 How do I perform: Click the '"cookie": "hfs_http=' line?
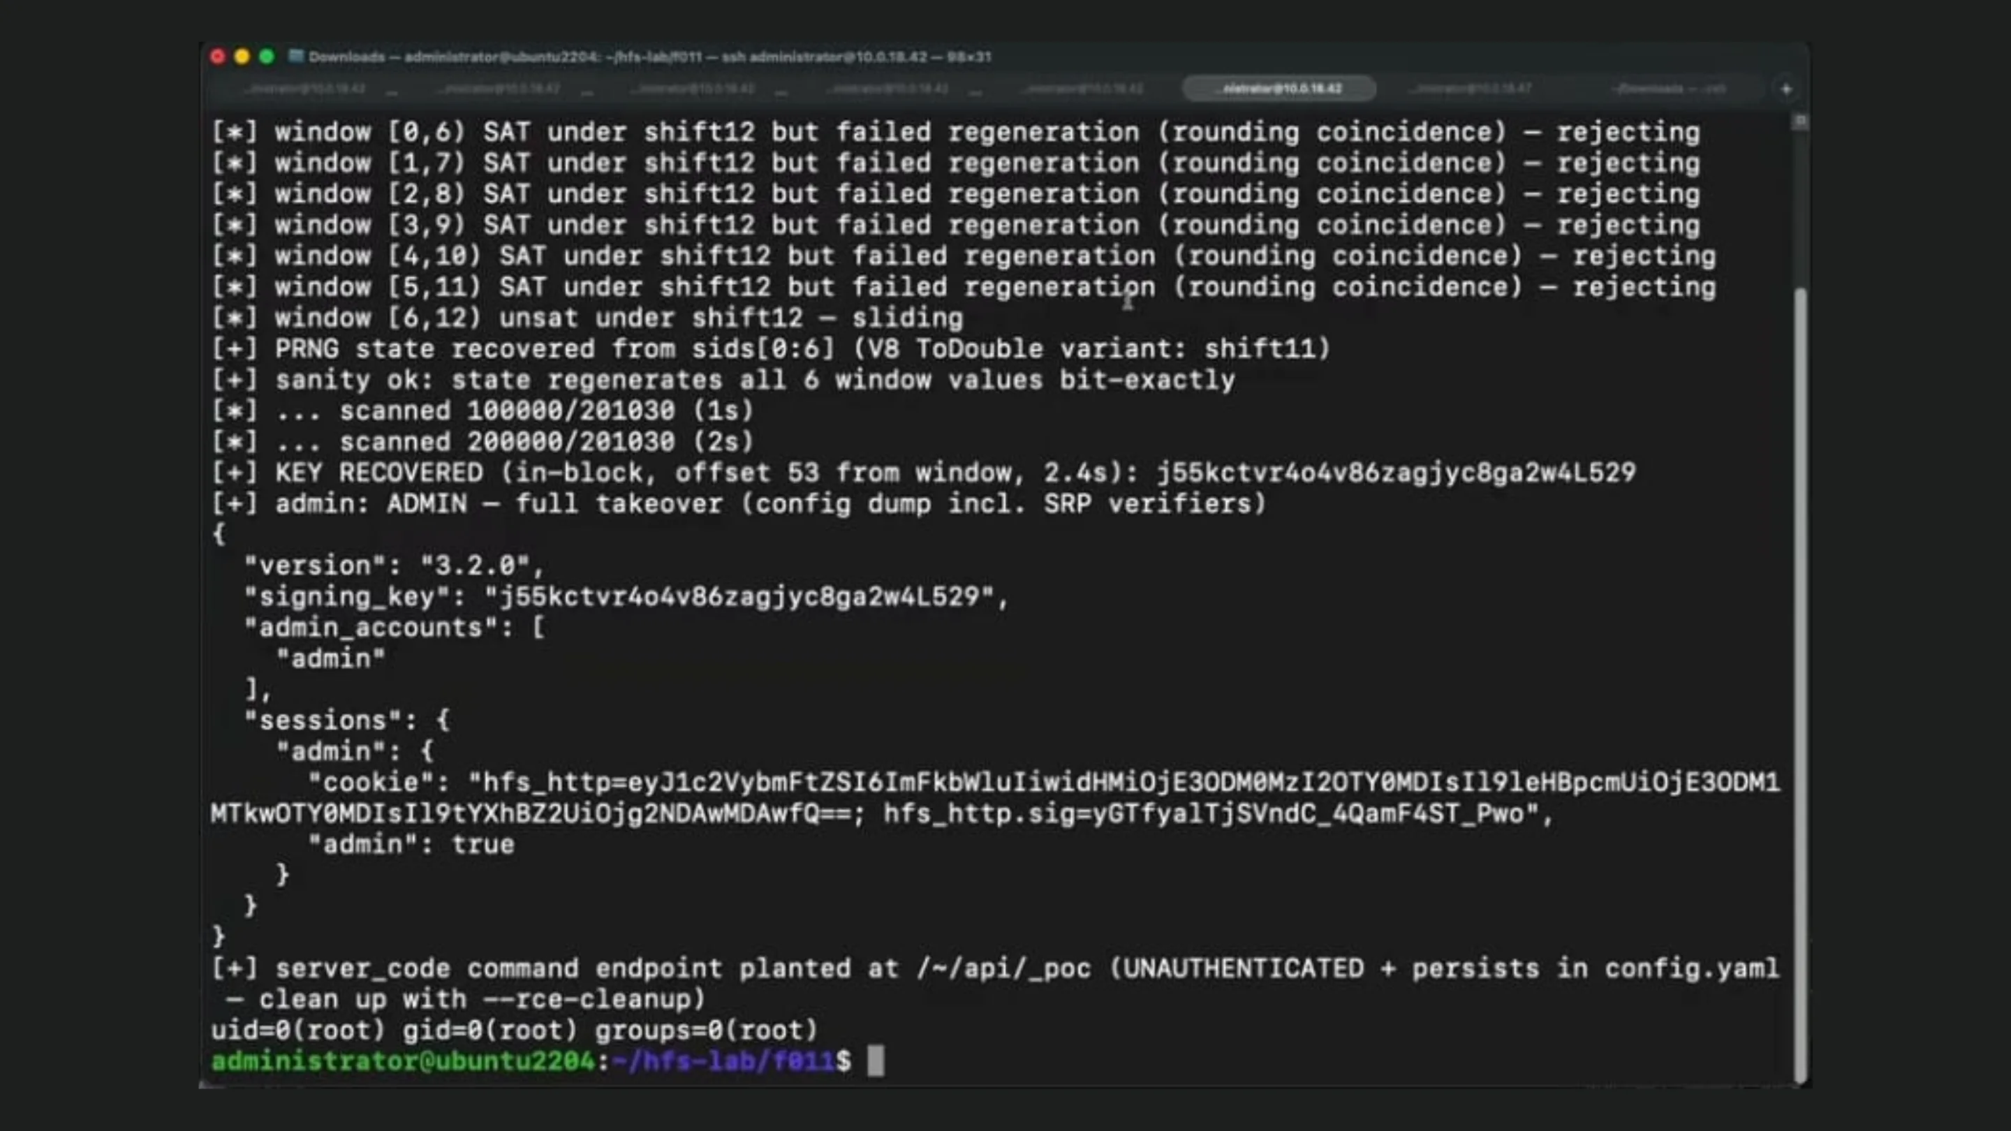pyautogui.click(x=1045, y=782)
